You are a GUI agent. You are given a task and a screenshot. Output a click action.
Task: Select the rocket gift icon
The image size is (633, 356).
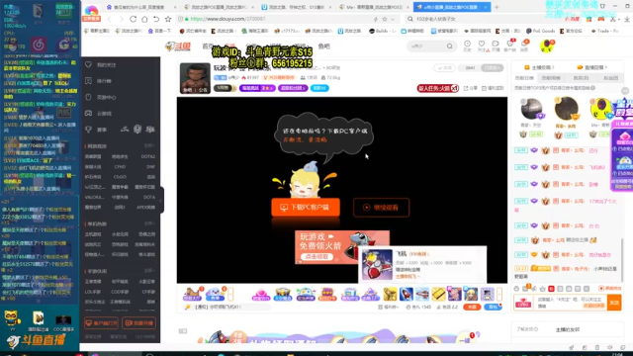[407, 294]
